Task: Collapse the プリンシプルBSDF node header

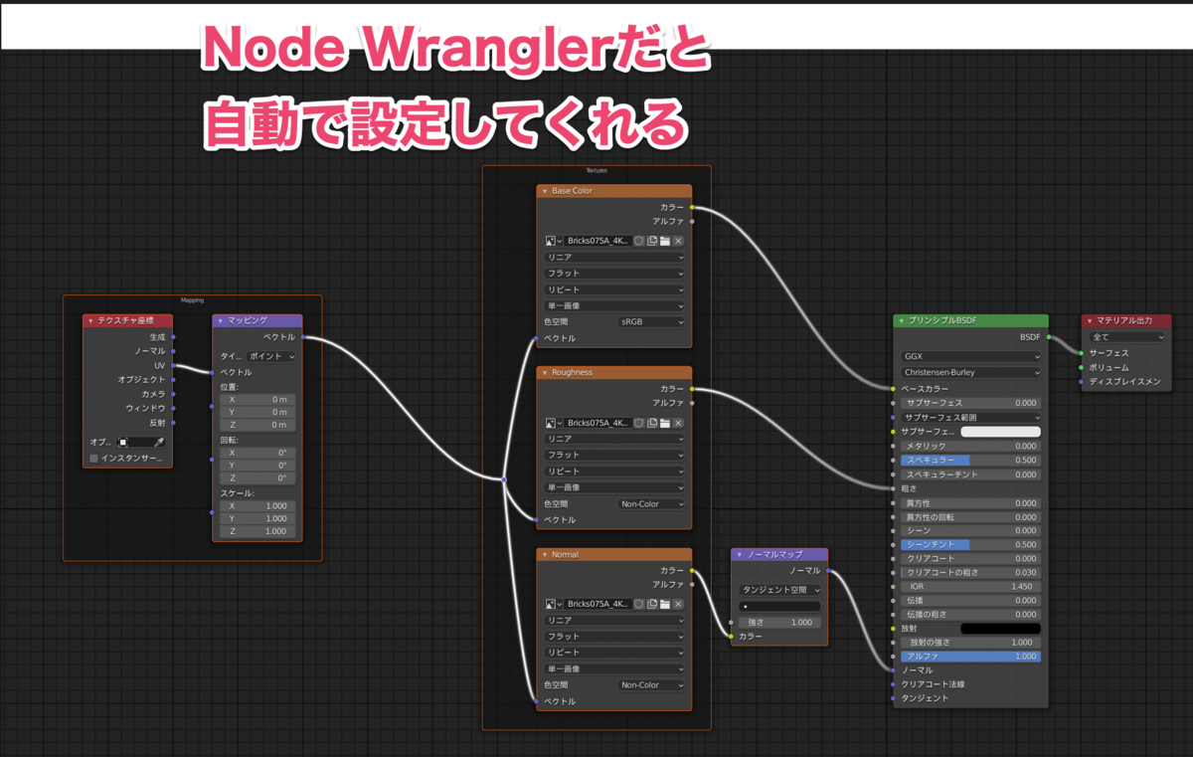Action: pyautogui.click(x=899, y=320)
